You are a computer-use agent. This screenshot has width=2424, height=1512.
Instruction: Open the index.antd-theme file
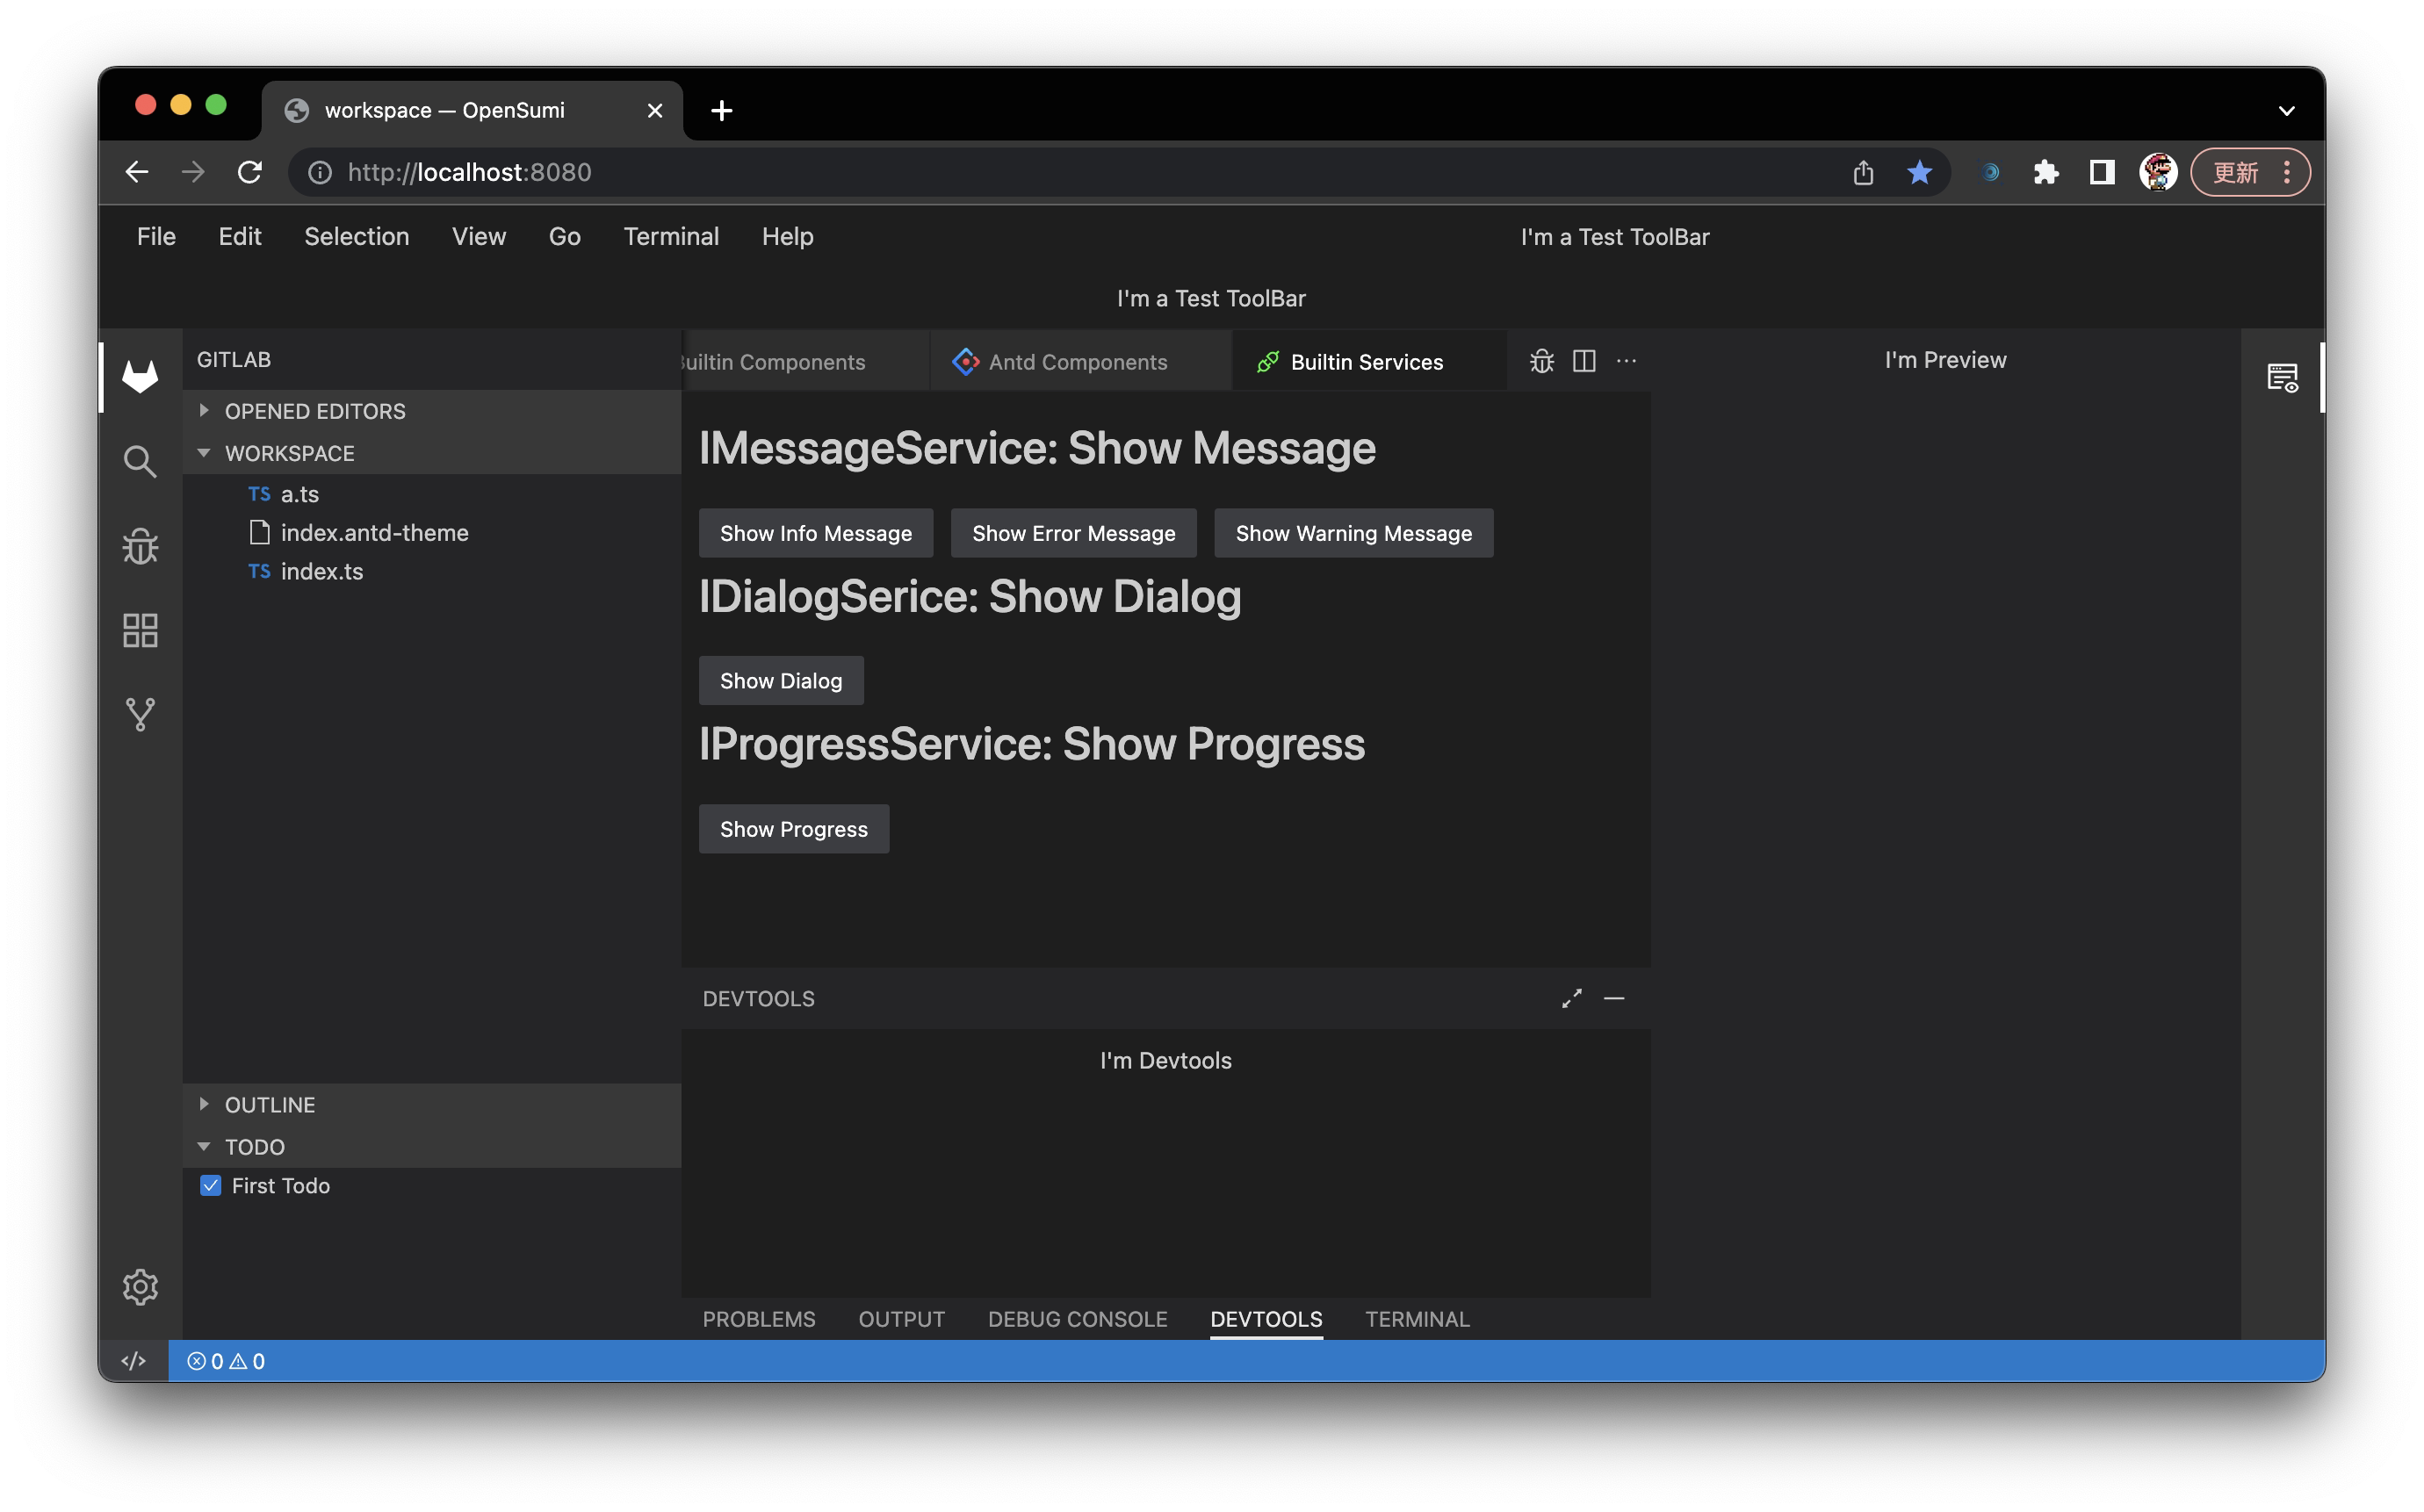click(x=432, y=533)
